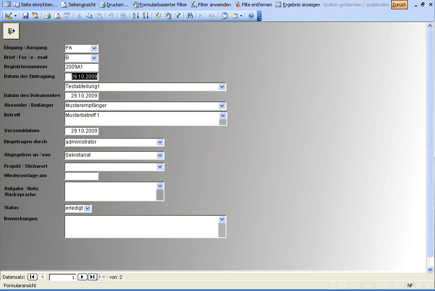Open the Help question mark icon
This screenshot has width=435, height=291.
(x=251, y=16)
